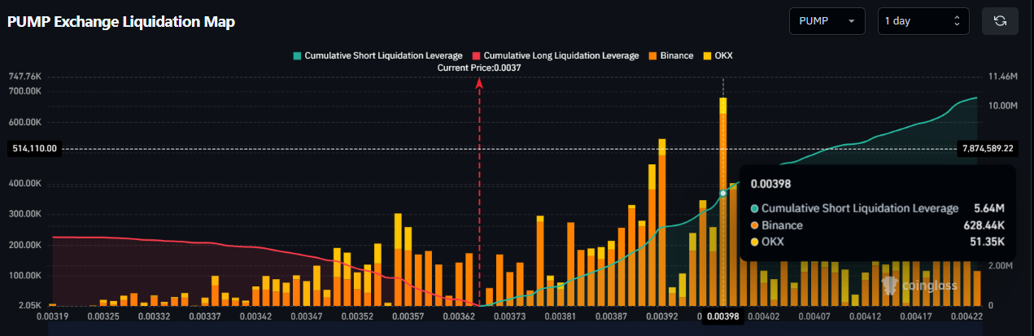The image size is (1034, 336).
Task: Click the tallest bar at 0.00398
Action: [x=722, y=202]
